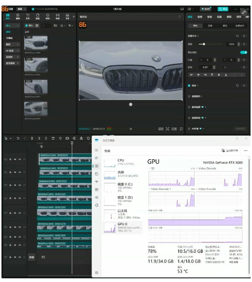Click the Scale (缩放) slider handle
Image resolution: width=252 pixels, height=282 pixels.
pos(204,44)
